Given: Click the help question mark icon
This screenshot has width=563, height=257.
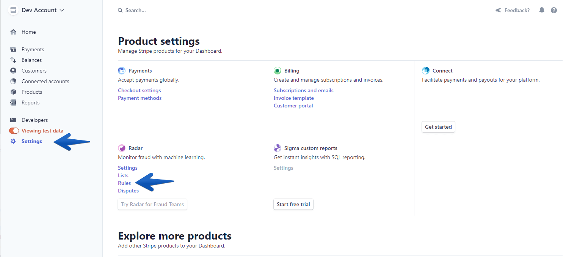Looking at the screenshot, I should [x=554, y=10].
